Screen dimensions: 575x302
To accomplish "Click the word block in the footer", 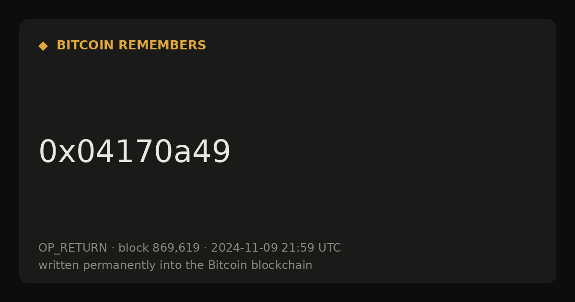I will click(134, 248).
